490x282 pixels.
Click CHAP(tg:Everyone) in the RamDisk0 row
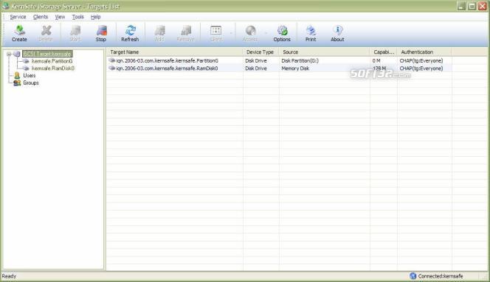pos(421,68)
